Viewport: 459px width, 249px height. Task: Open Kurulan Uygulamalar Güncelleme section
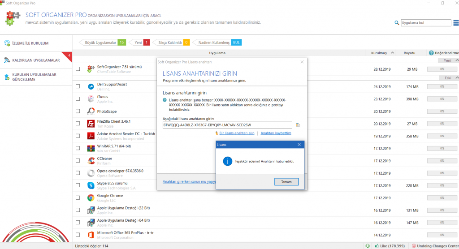pyautogui.click(x=36, y=77)
